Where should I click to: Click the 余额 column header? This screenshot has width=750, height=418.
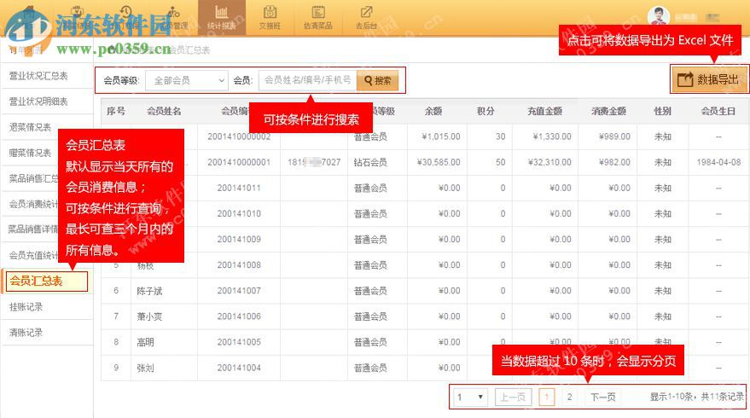433,111
